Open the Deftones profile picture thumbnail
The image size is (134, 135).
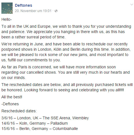(7, 8)
